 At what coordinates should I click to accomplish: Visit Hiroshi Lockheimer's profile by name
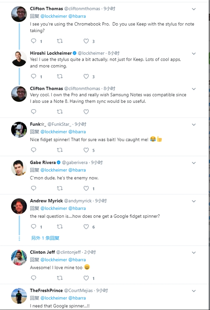pyautogui.click(x=51, y=53)
